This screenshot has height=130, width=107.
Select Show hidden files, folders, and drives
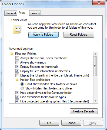(22, 88)
